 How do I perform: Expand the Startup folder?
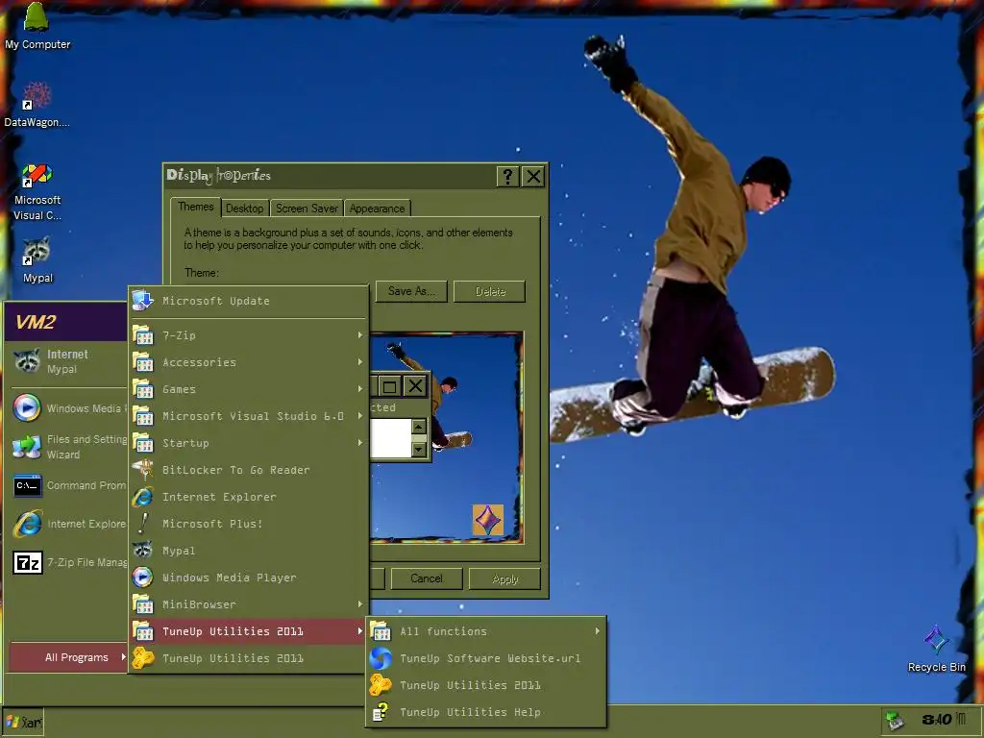coord(249,442)
